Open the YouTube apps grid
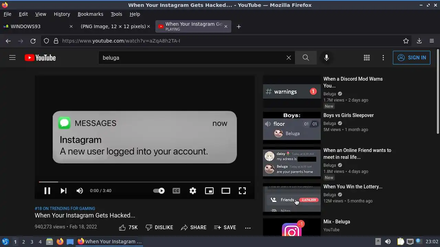The height and width of the screenshot is (247, 440). pyautogui.click(x=367, y=58)
